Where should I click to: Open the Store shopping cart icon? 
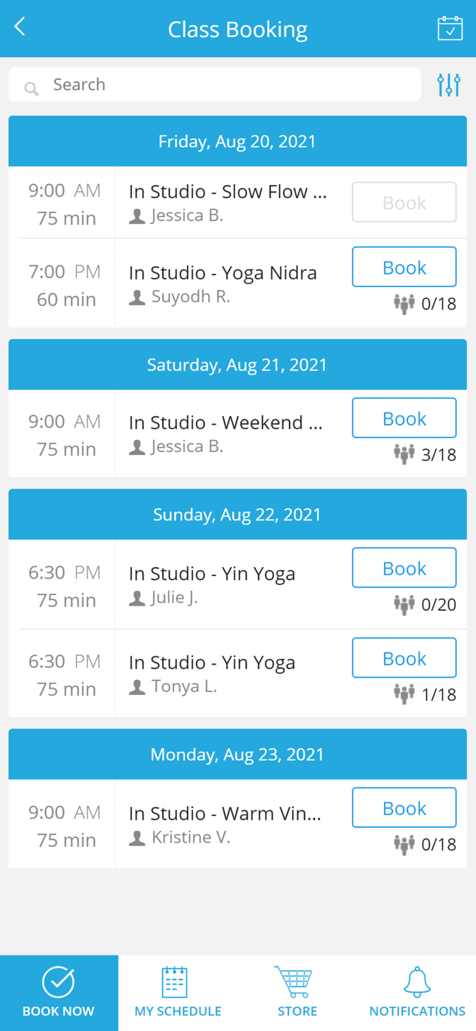click(295, 981)
